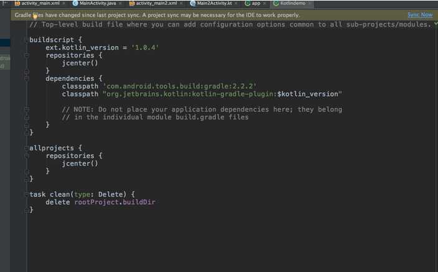Viewport: 438px width, 272px height.
Task: Place cursor on ext.kotlin_version
Action: (x=82, y=47)
